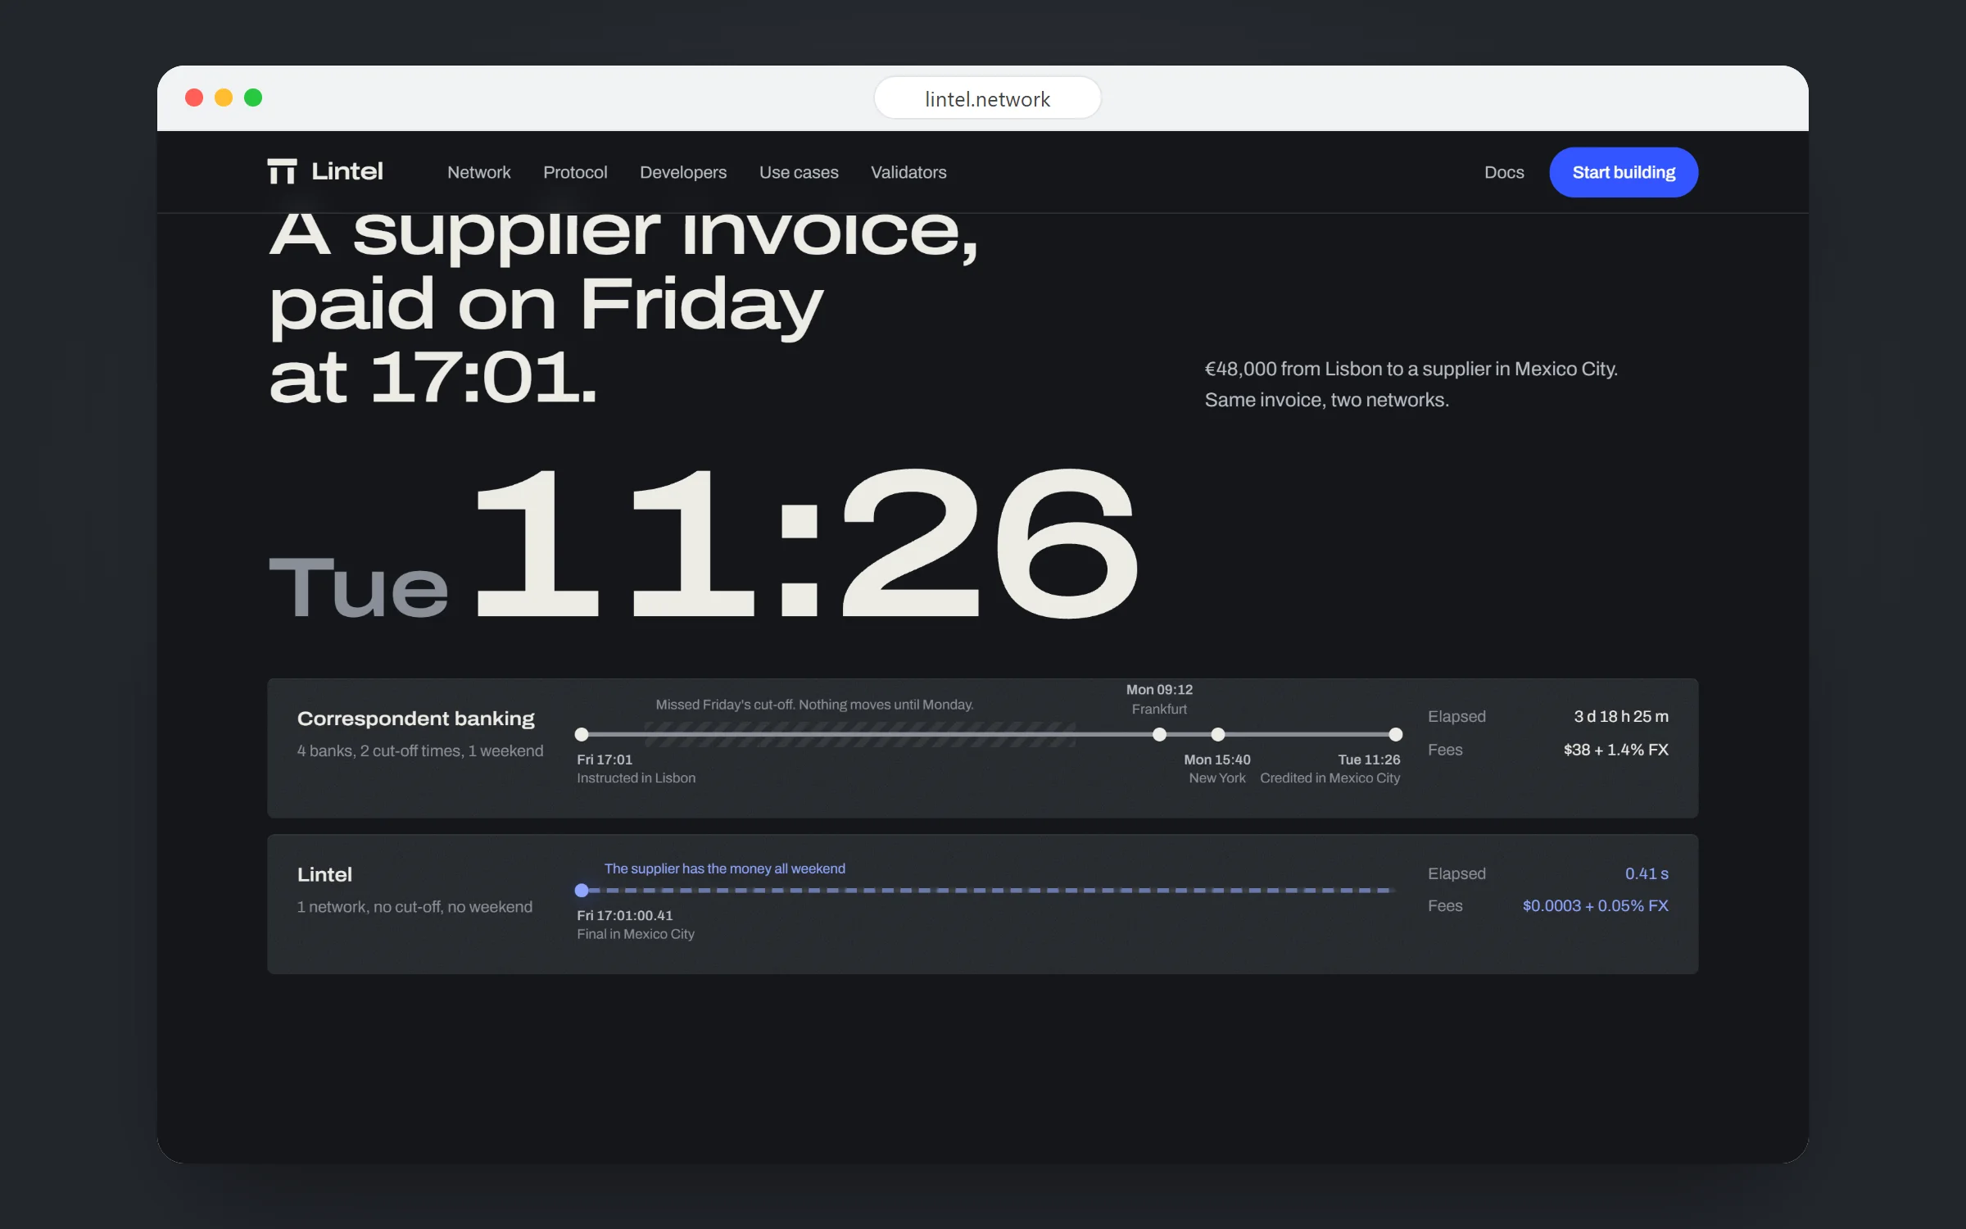
Task: Click the green macOS window button
Action: tap(253, 98)
